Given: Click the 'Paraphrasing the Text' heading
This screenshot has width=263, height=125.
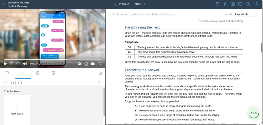Looking at the screenshot, I should pos(142,27).
